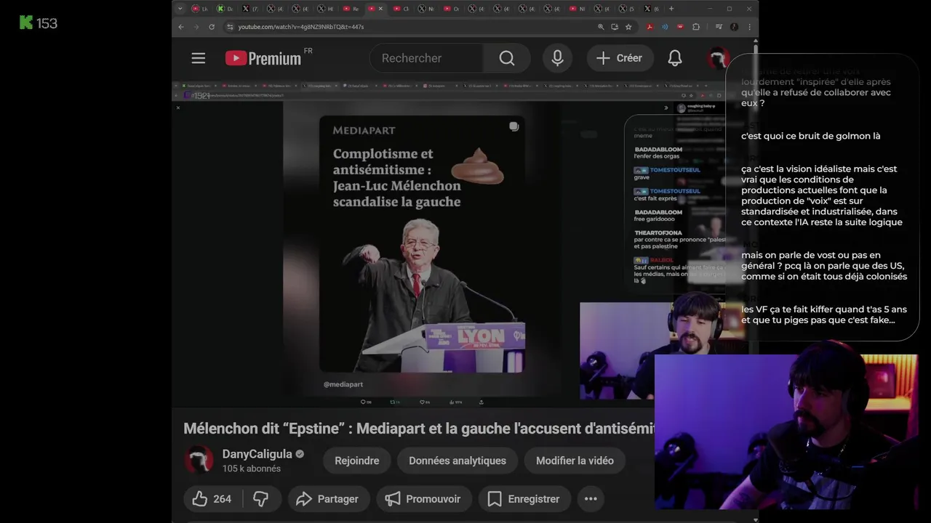Image resolution: width=931 pixels, height=523 pixels.
Task: Click the Rejoindre button
Action: tap(356, 461)
